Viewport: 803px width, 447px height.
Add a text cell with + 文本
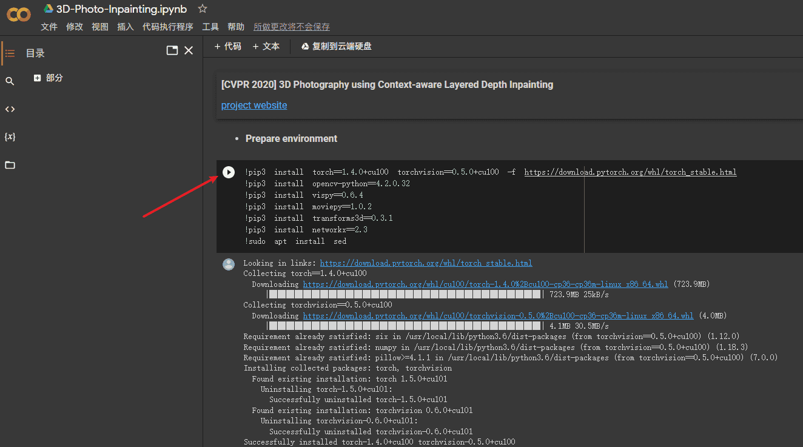(x=266, y=46)
